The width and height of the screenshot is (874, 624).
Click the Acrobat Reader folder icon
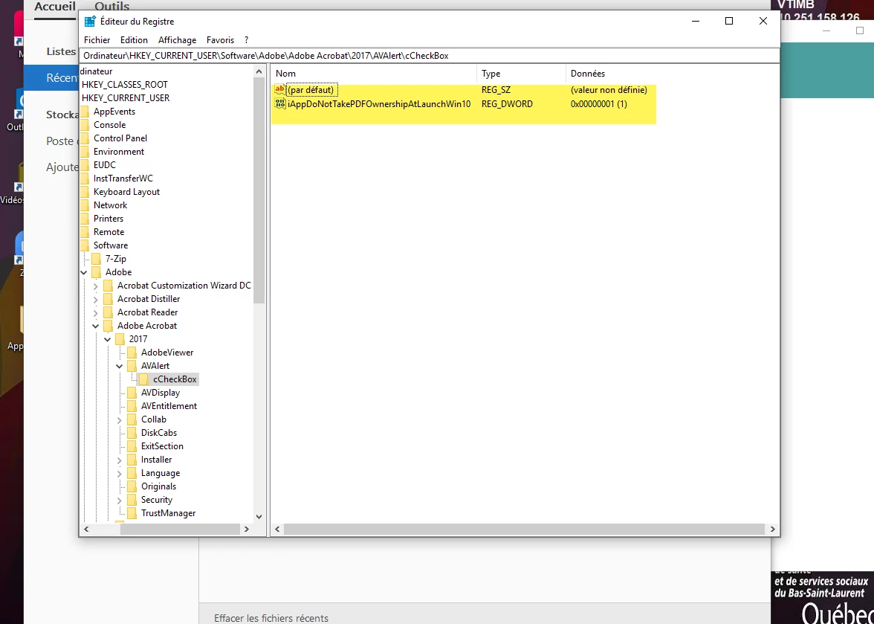108,312
